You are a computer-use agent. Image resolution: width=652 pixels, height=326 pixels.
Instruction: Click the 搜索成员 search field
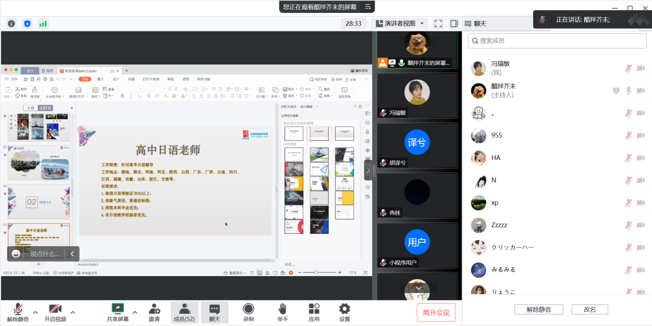(557, 41)
